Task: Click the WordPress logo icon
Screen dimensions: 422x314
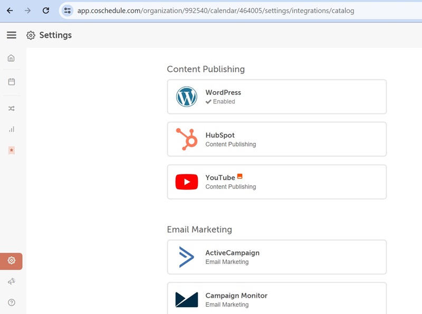Action: (x=186, y=97)
